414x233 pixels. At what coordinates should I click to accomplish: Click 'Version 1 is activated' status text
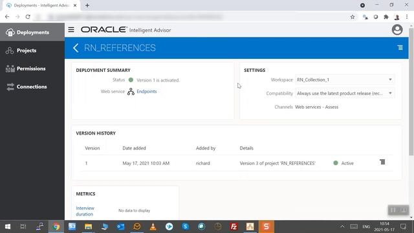point(158,80)
